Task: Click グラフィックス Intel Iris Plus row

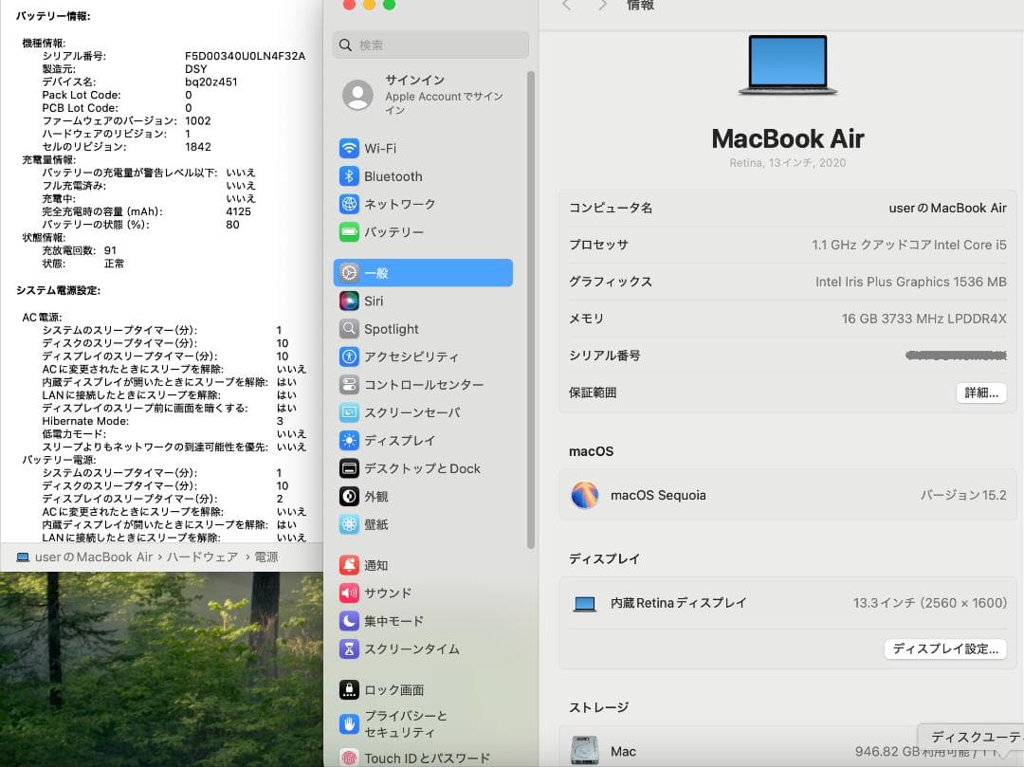Action: [788, 282]
